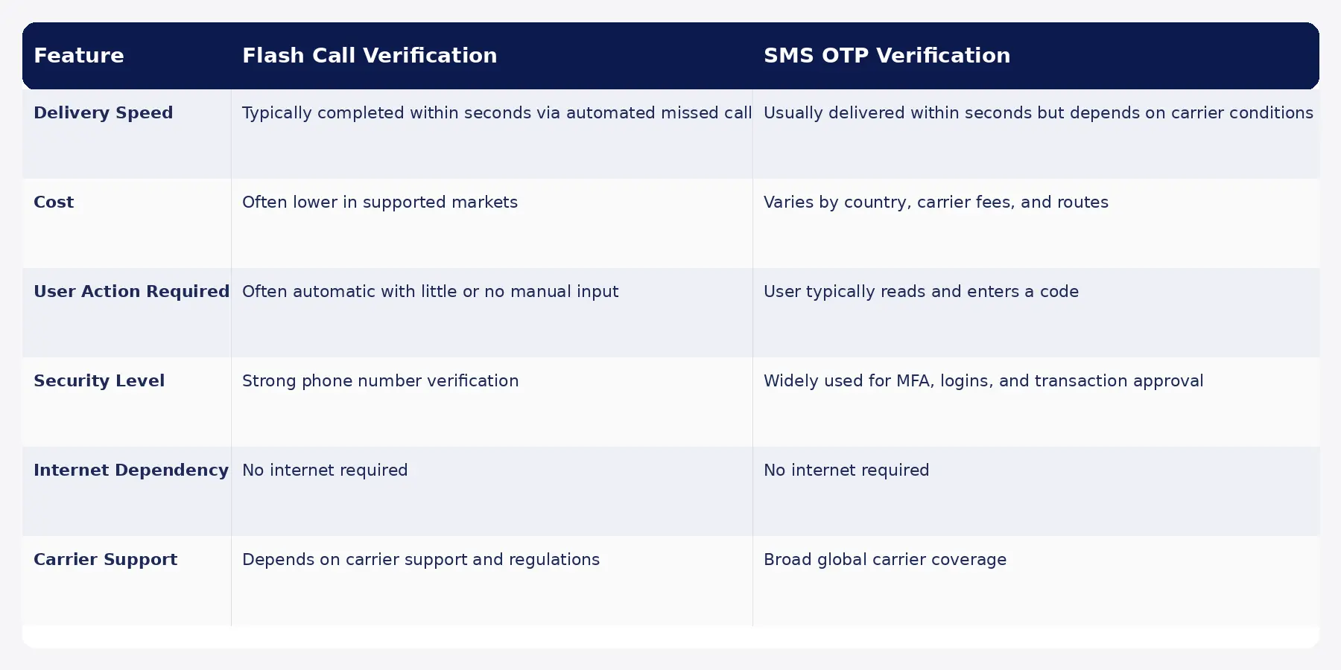Click 'Broad global carrier coverage' cell
1341x670 pixels.
[x=1036, y=581]
